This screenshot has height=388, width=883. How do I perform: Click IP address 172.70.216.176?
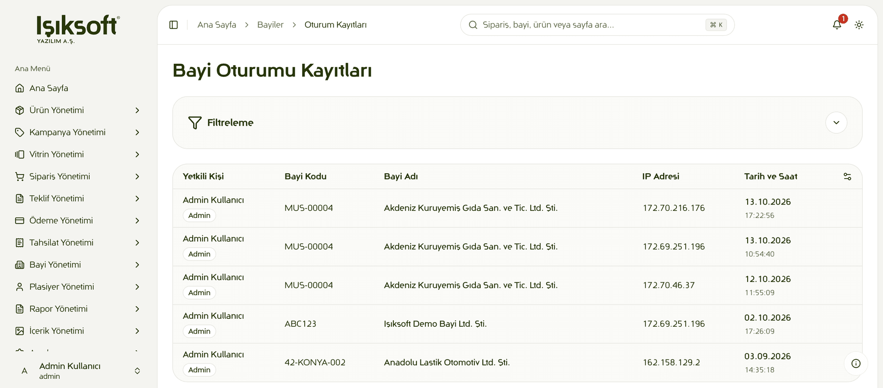click(674, 208)
